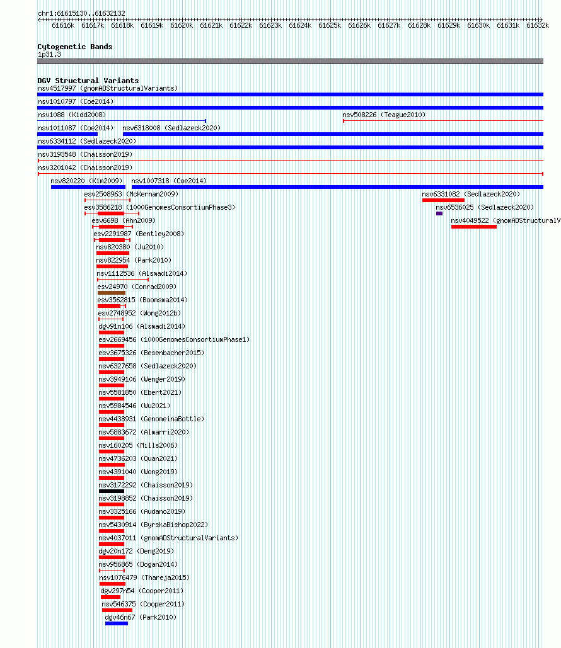The width and height of the screenshot is (561, 648).
Task: Select nsv820220 (Kim2009) variant
Action: (86, 181)
